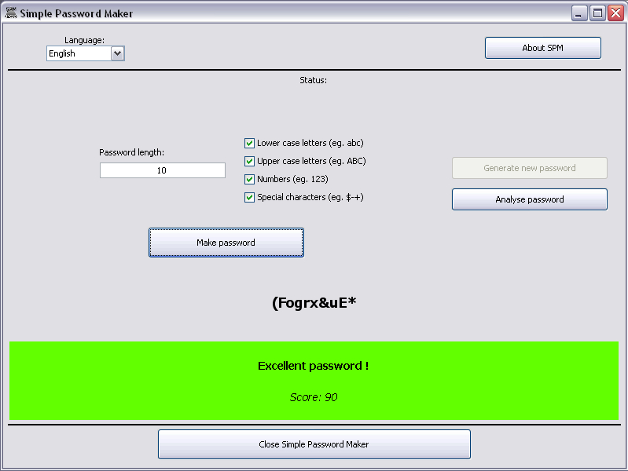
Task: Click the About SPM button
Action: coord(542,48)
